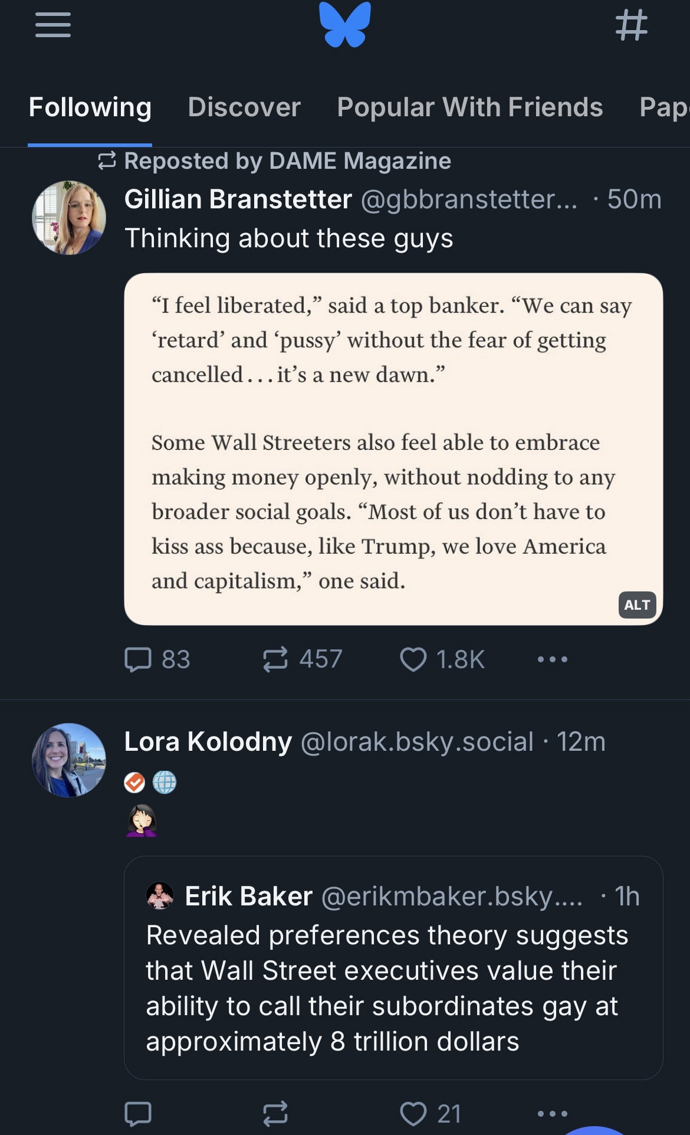
Task: Repost Lora Kolodny's post
Action: (275, 1113)
